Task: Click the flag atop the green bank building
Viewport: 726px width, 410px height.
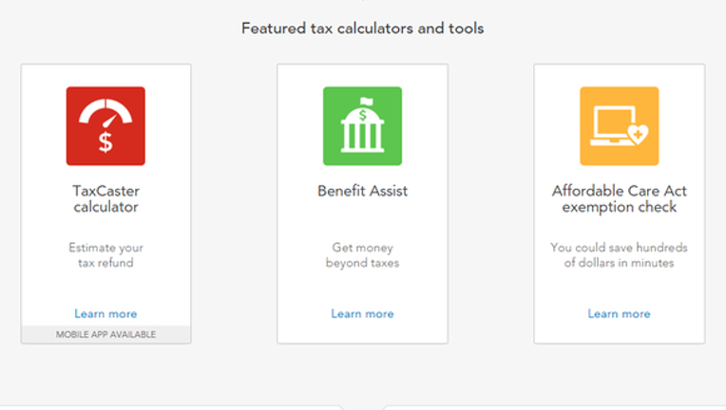Action: click(x=366, y=101)
